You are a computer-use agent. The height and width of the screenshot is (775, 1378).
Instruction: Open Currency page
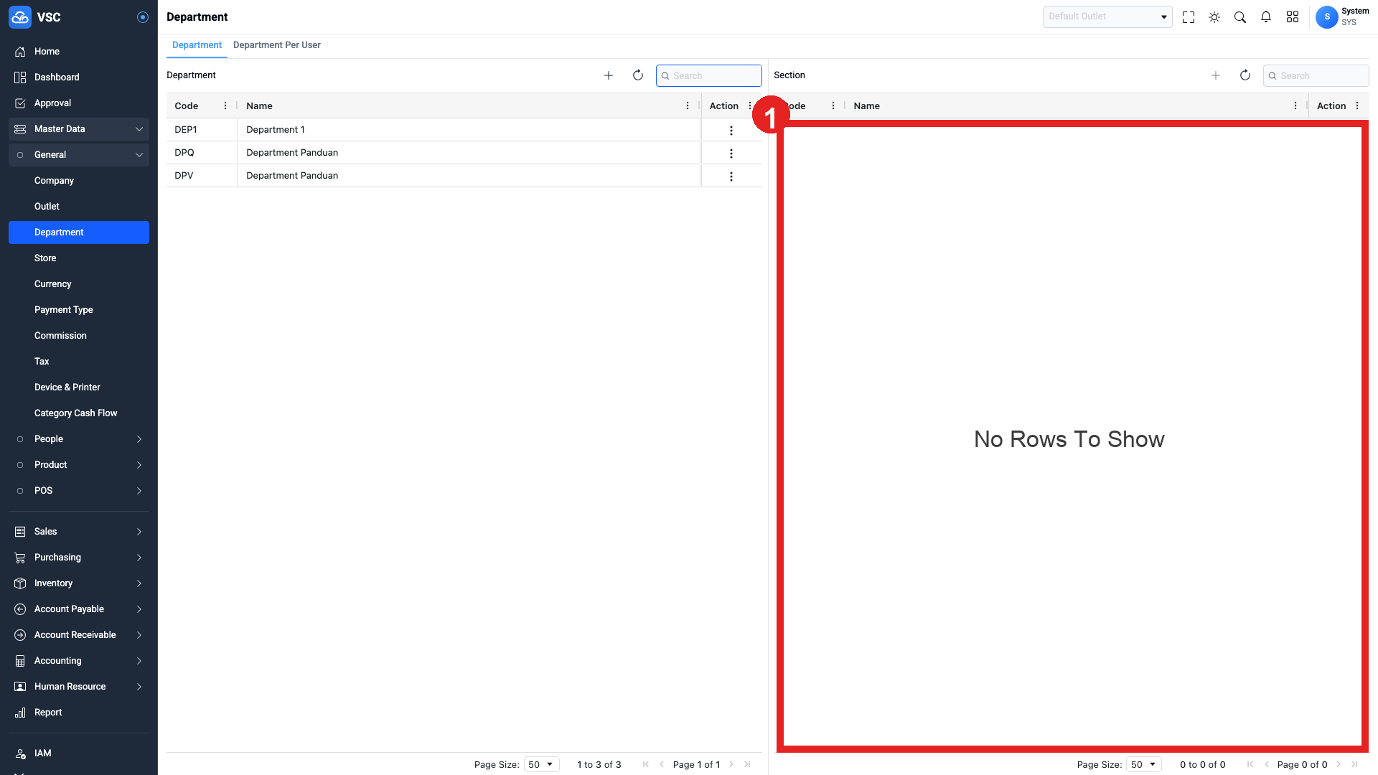79,284
